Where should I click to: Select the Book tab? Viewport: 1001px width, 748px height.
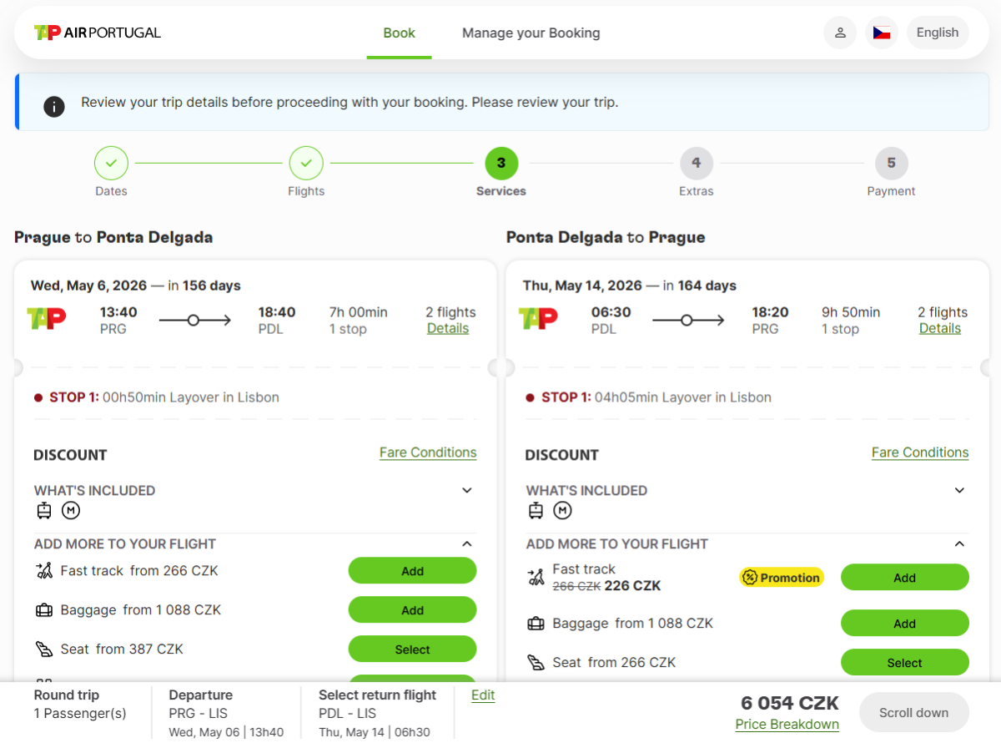(x=399, y=33)
